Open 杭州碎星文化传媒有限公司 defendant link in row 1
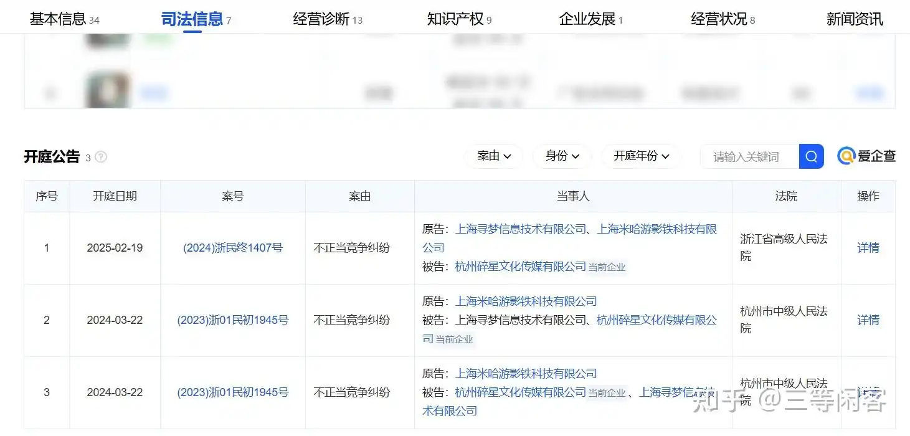This screenshot has width=910, height=436. 521,267
